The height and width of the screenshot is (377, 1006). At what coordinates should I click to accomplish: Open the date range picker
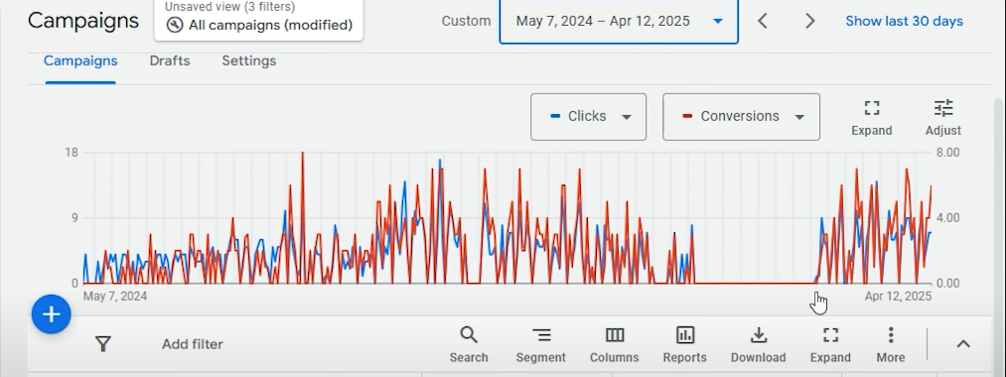click(x=619, y=21)
